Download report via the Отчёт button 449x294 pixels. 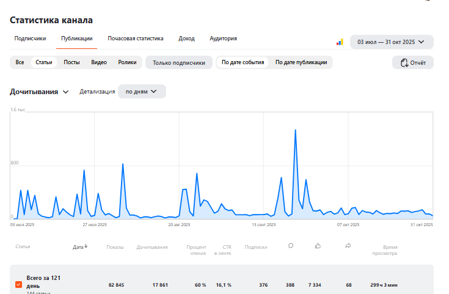click(x=413, y=62)
